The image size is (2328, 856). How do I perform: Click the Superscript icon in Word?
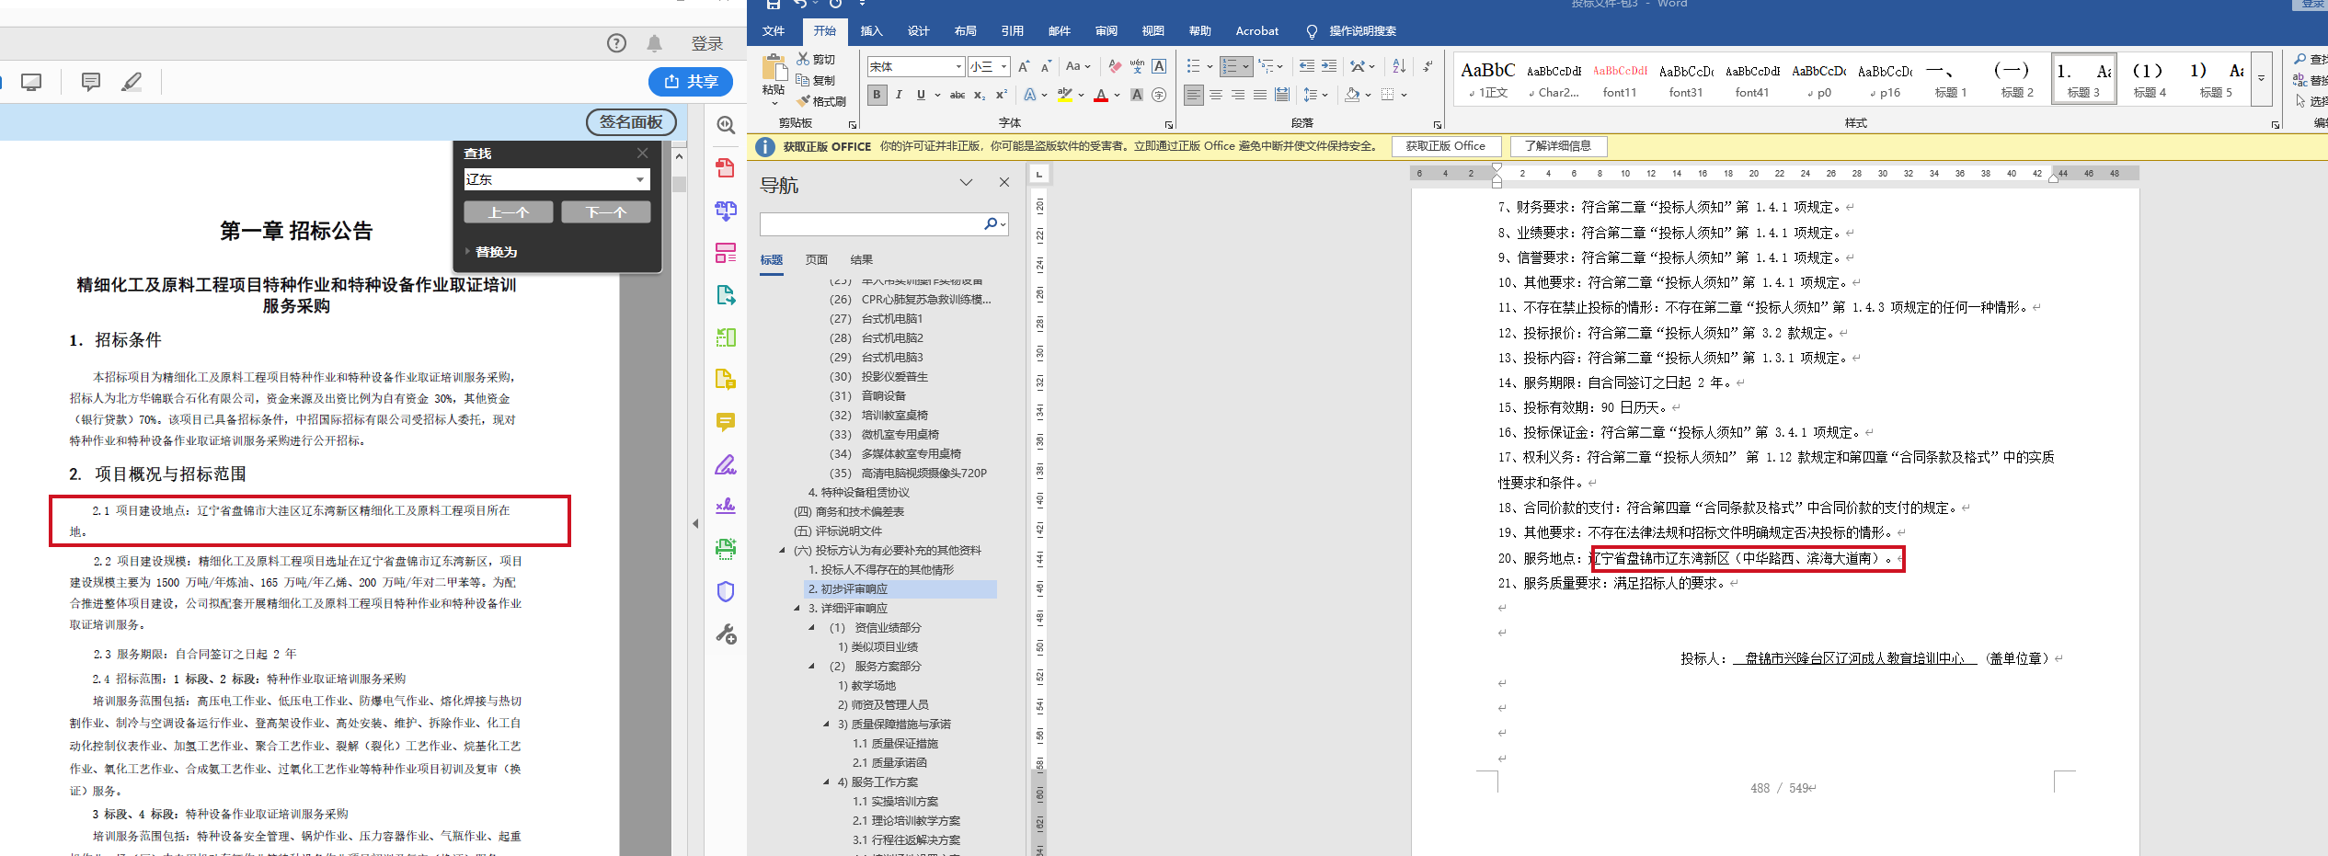tap(1002, 95)
